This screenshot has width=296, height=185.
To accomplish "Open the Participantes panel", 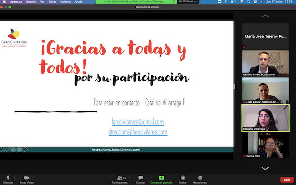I will (x=120, y=180).
